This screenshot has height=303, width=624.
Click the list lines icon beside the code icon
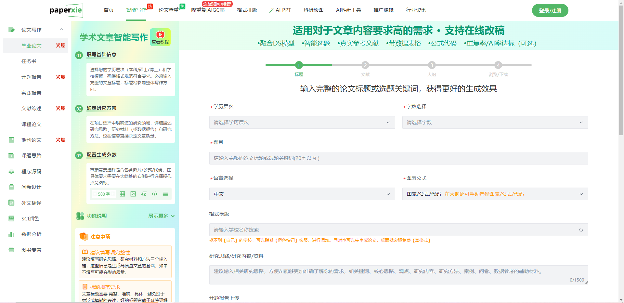click(165, 194)
